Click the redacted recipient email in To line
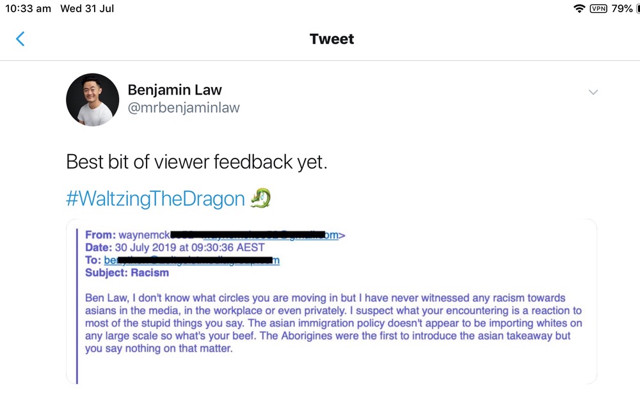 click(192, 260)
